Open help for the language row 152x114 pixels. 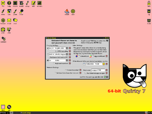70,48
